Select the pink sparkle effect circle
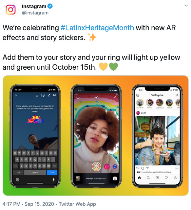The width and height of the screenshot is (191, 210). coord(107,167)
